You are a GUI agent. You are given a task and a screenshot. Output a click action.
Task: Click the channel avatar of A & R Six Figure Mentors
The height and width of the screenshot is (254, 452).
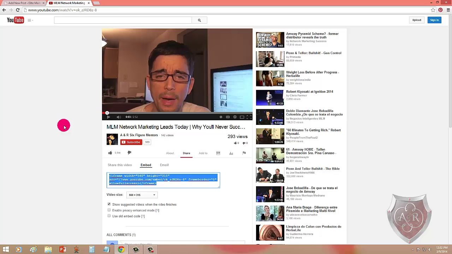(112, 139)
